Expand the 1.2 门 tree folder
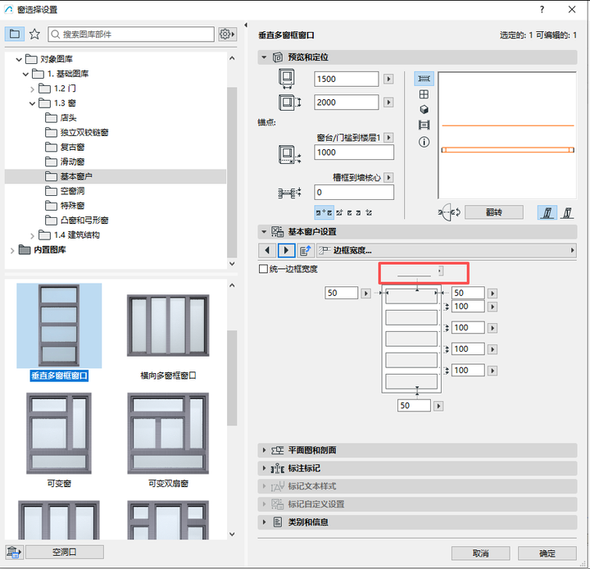 [32, 89]
